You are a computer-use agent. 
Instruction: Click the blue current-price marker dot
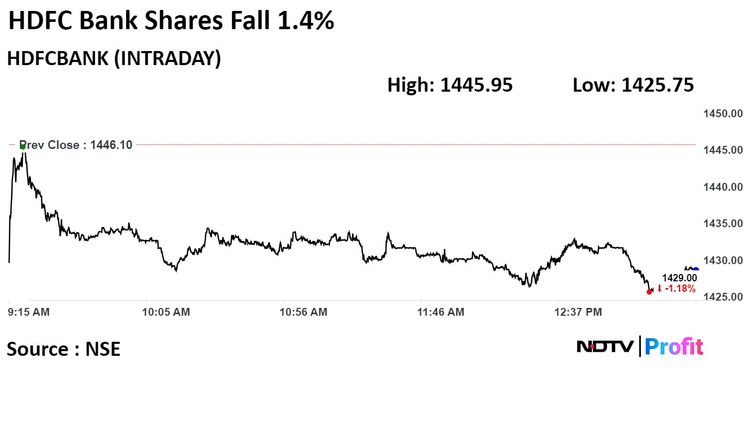[696, 269]
